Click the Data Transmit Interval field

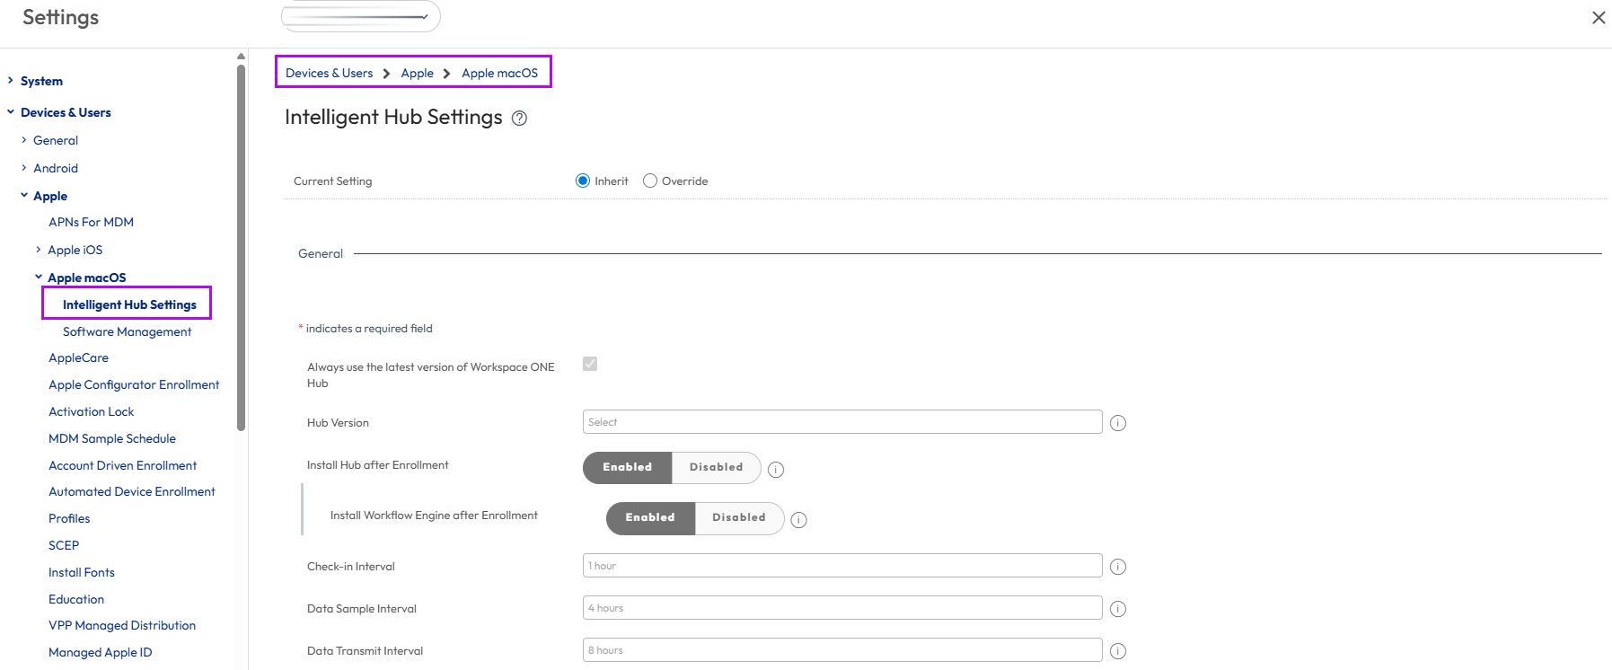point(842,650)
